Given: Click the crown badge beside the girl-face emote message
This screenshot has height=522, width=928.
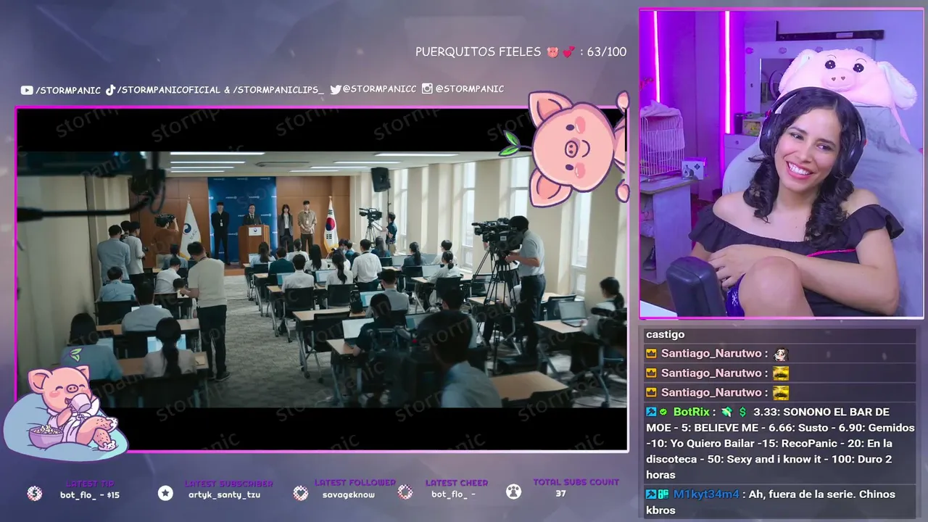Looking at the screenshot, I should pos(652,354).
